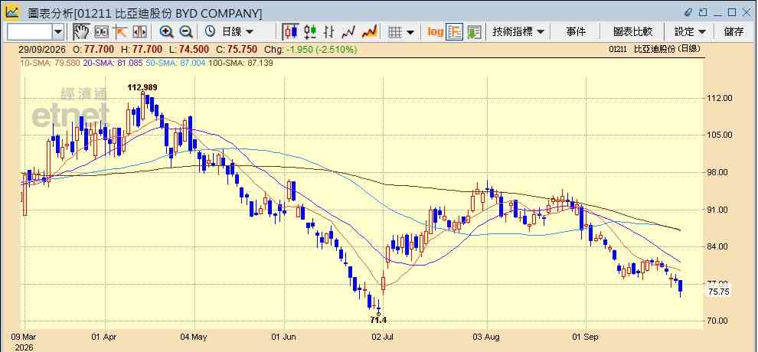Click the green download arrow icon
758x352 pixels.
pos(474,32)
